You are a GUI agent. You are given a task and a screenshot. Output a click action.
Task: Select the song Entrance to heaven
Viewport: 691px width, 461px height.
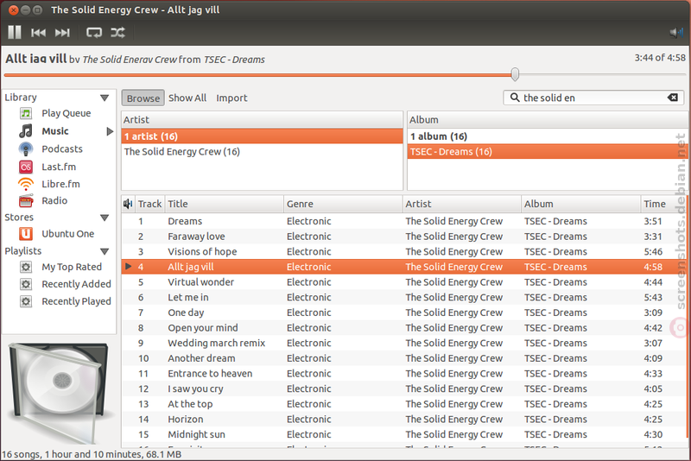[404, 374]
